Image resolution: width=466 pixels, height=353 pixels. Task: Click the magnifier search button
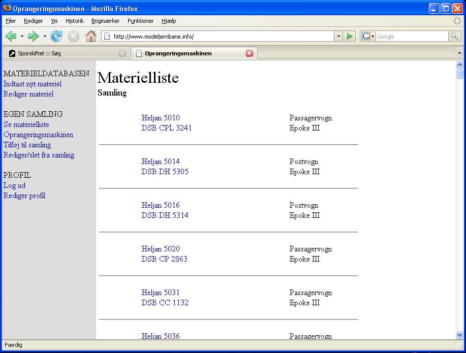454,36
